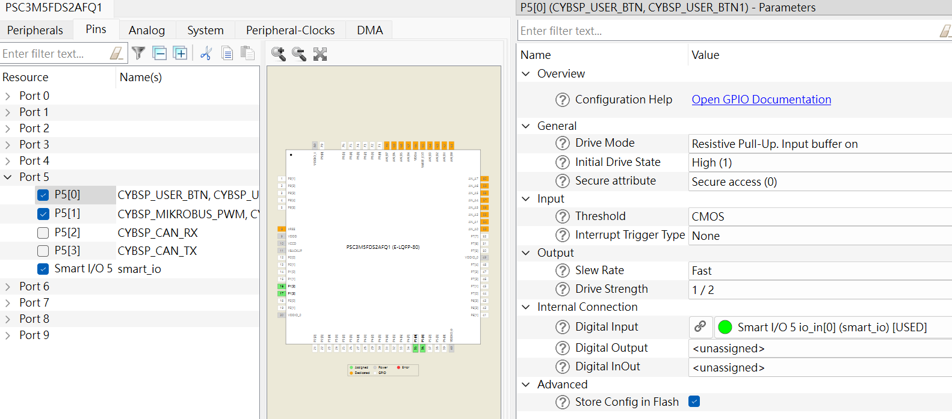Collapse the Internal Connection section
Image resolution: width=952 pixels, height=419 pixels.
click(526, 307)
